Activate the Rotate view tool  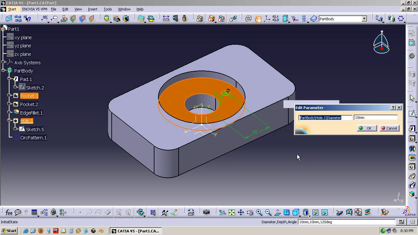point(250,212)
